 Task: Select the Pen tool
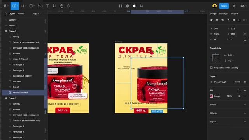39,6
